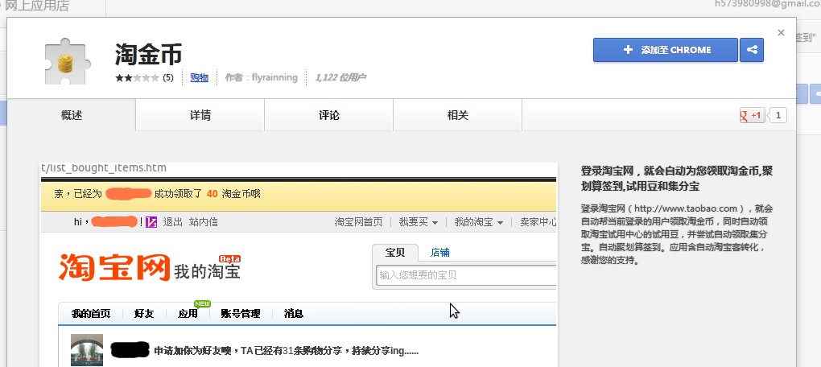
Task: Click the 添加至 CHROME button
Action: [665, 50]
